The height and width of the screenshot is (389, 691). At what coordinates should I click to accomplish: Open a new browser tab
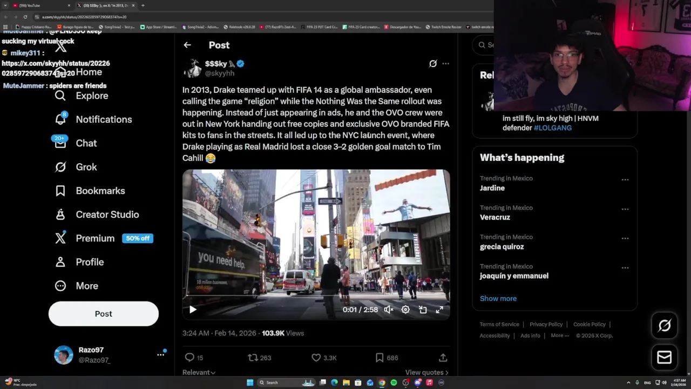pos(143,5)
